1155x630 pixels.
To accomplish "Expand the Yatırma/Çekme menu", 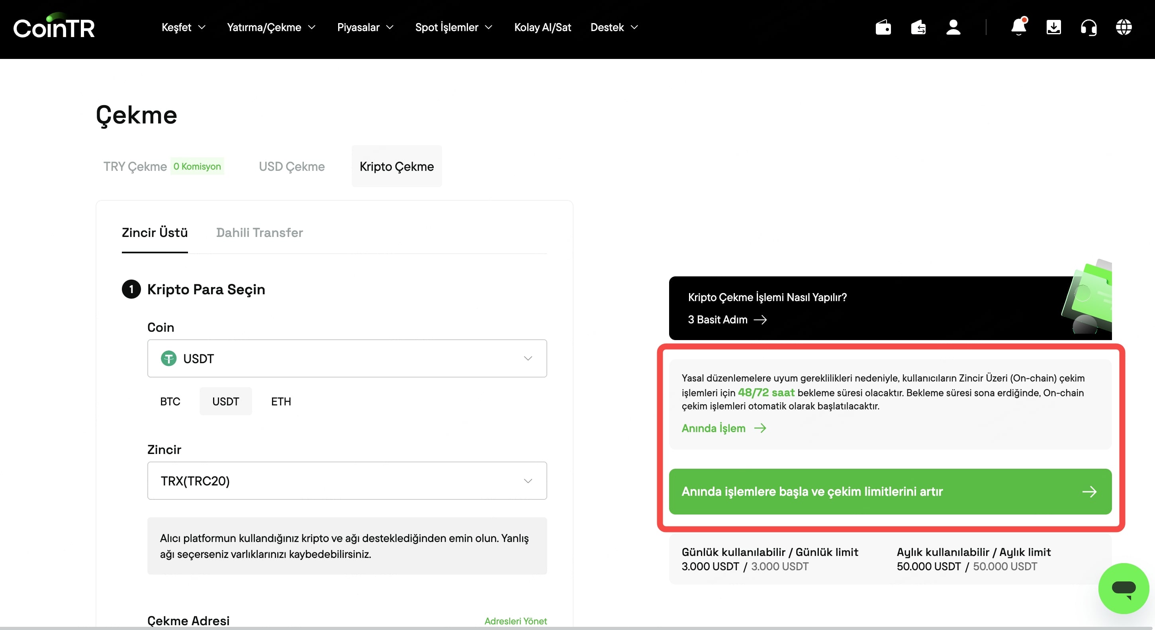I will pos(271,27).
